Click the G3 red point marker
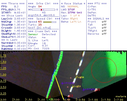Screen dimensions: 127x101 tap(70, 96)
